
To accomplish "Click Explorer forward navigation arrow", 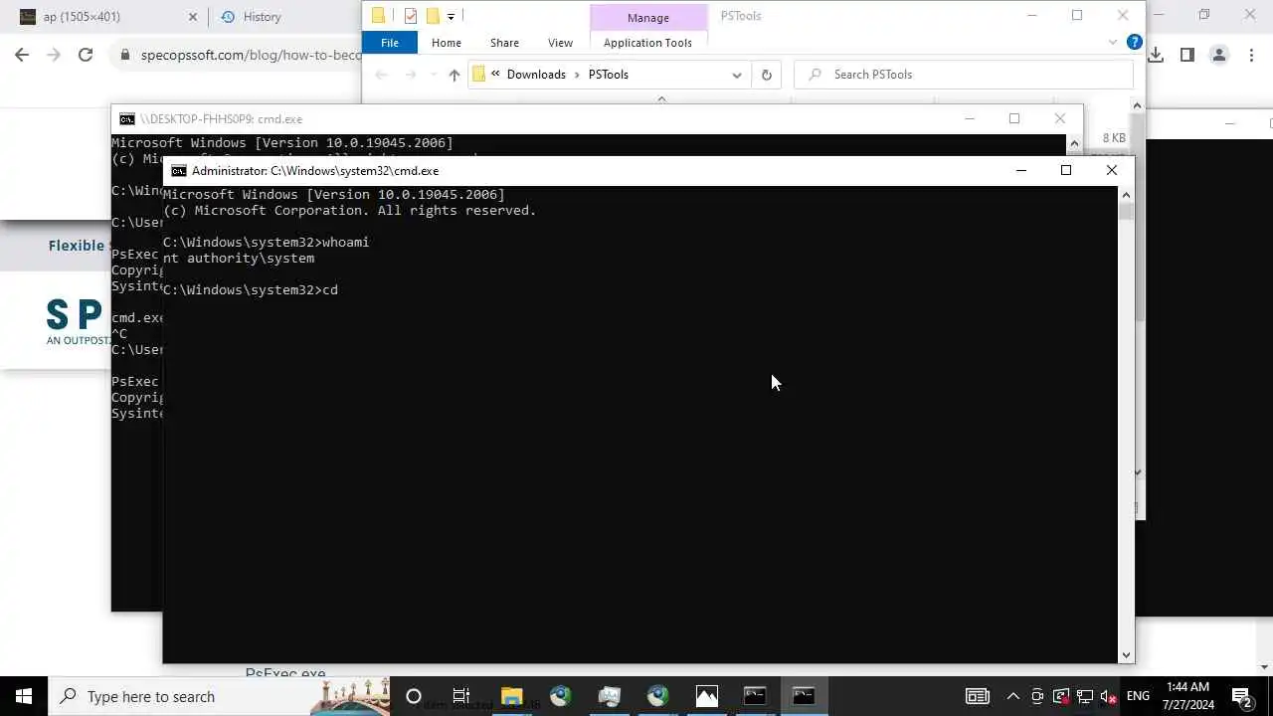I will (411, 75).
